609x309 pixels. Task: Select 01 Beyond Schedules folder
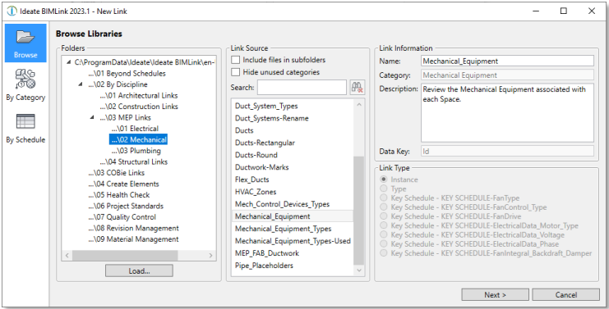pos(127,73)
